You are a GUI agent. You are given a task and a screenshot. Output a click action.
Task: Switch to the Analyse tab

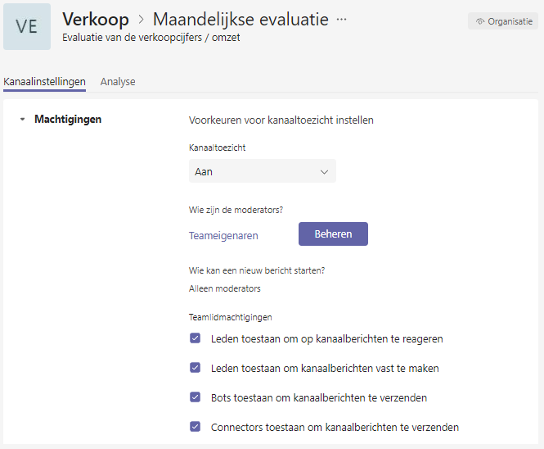point(118,82)
